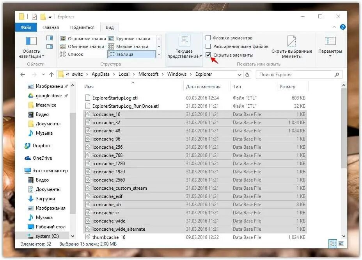Expand the layout gallery more arrow

pyautogui.click(x=159, y=54)
